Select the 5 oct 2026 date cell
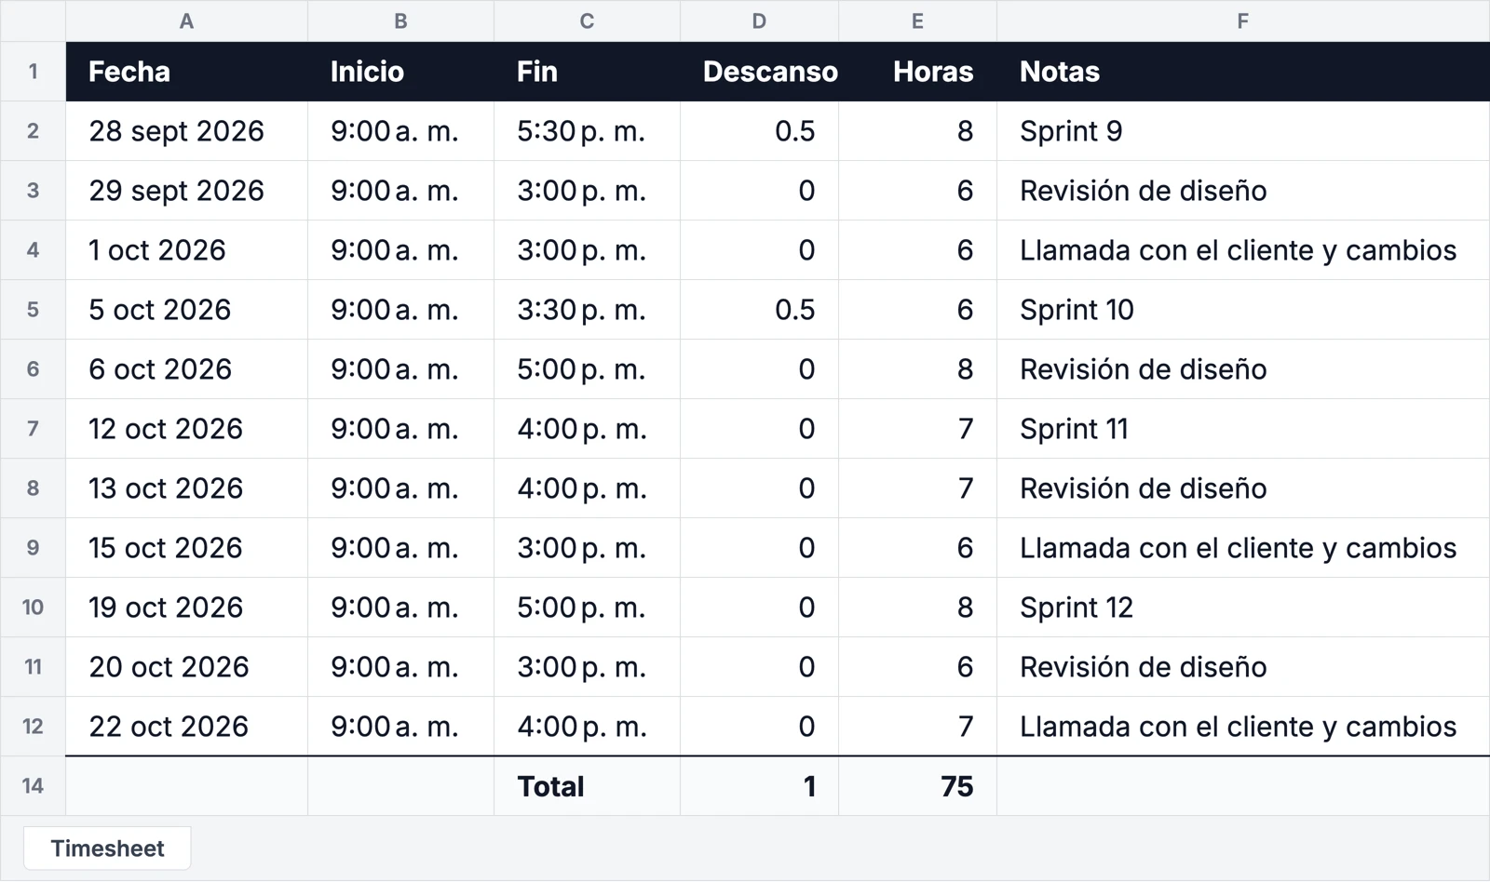Image resolution: width=1490 pixels, height=882 pixels. coord(186,310)
